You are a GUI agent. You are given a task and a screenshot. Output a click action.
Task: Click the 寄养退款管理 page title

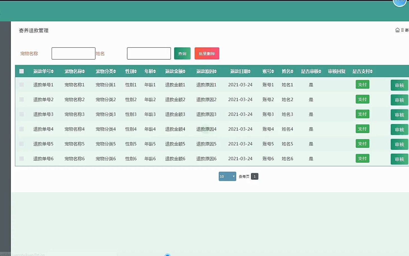pyautogui.click(x=34, y=30)
